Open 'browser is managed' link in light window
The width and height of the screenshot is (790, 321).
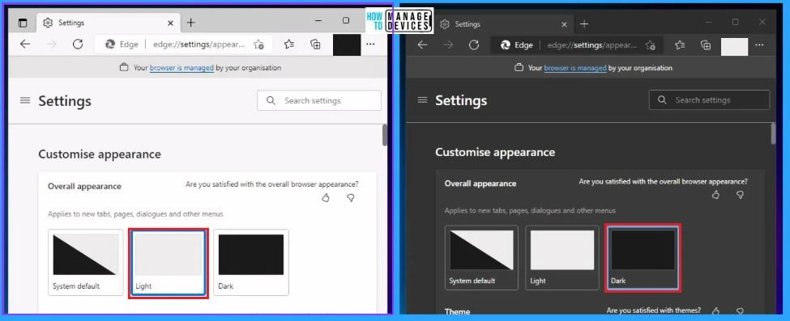click(x=181, y=67)
